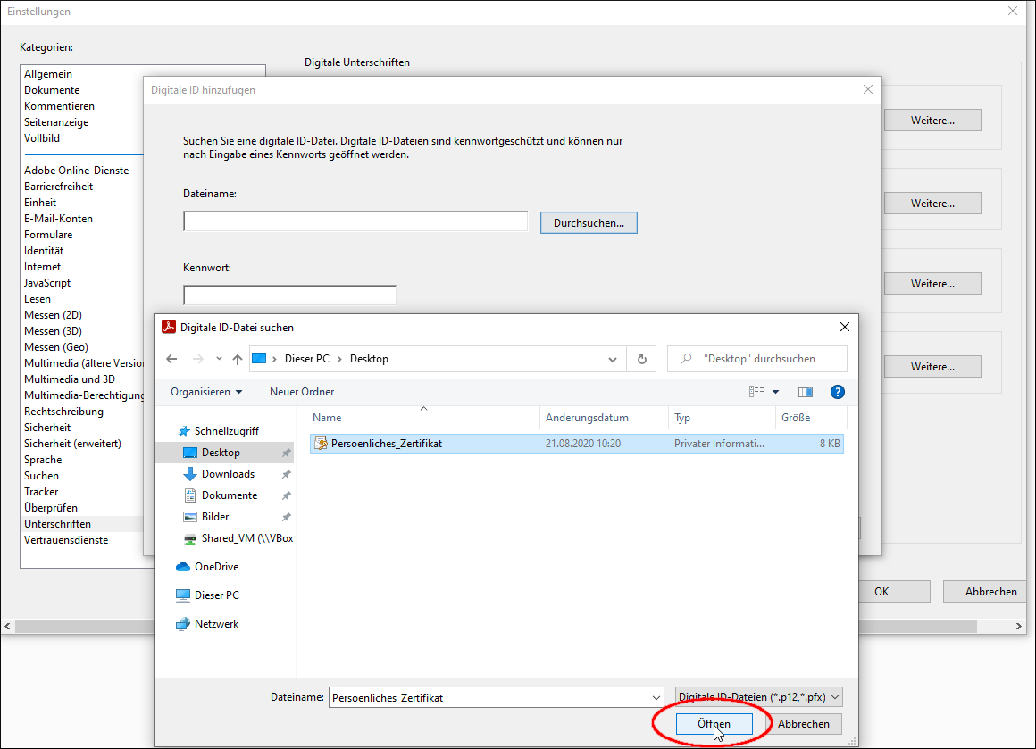Select Persoenliches_Zertifikat file
The width and height of the screenshot is (1036, 749).
click(576, 443)
